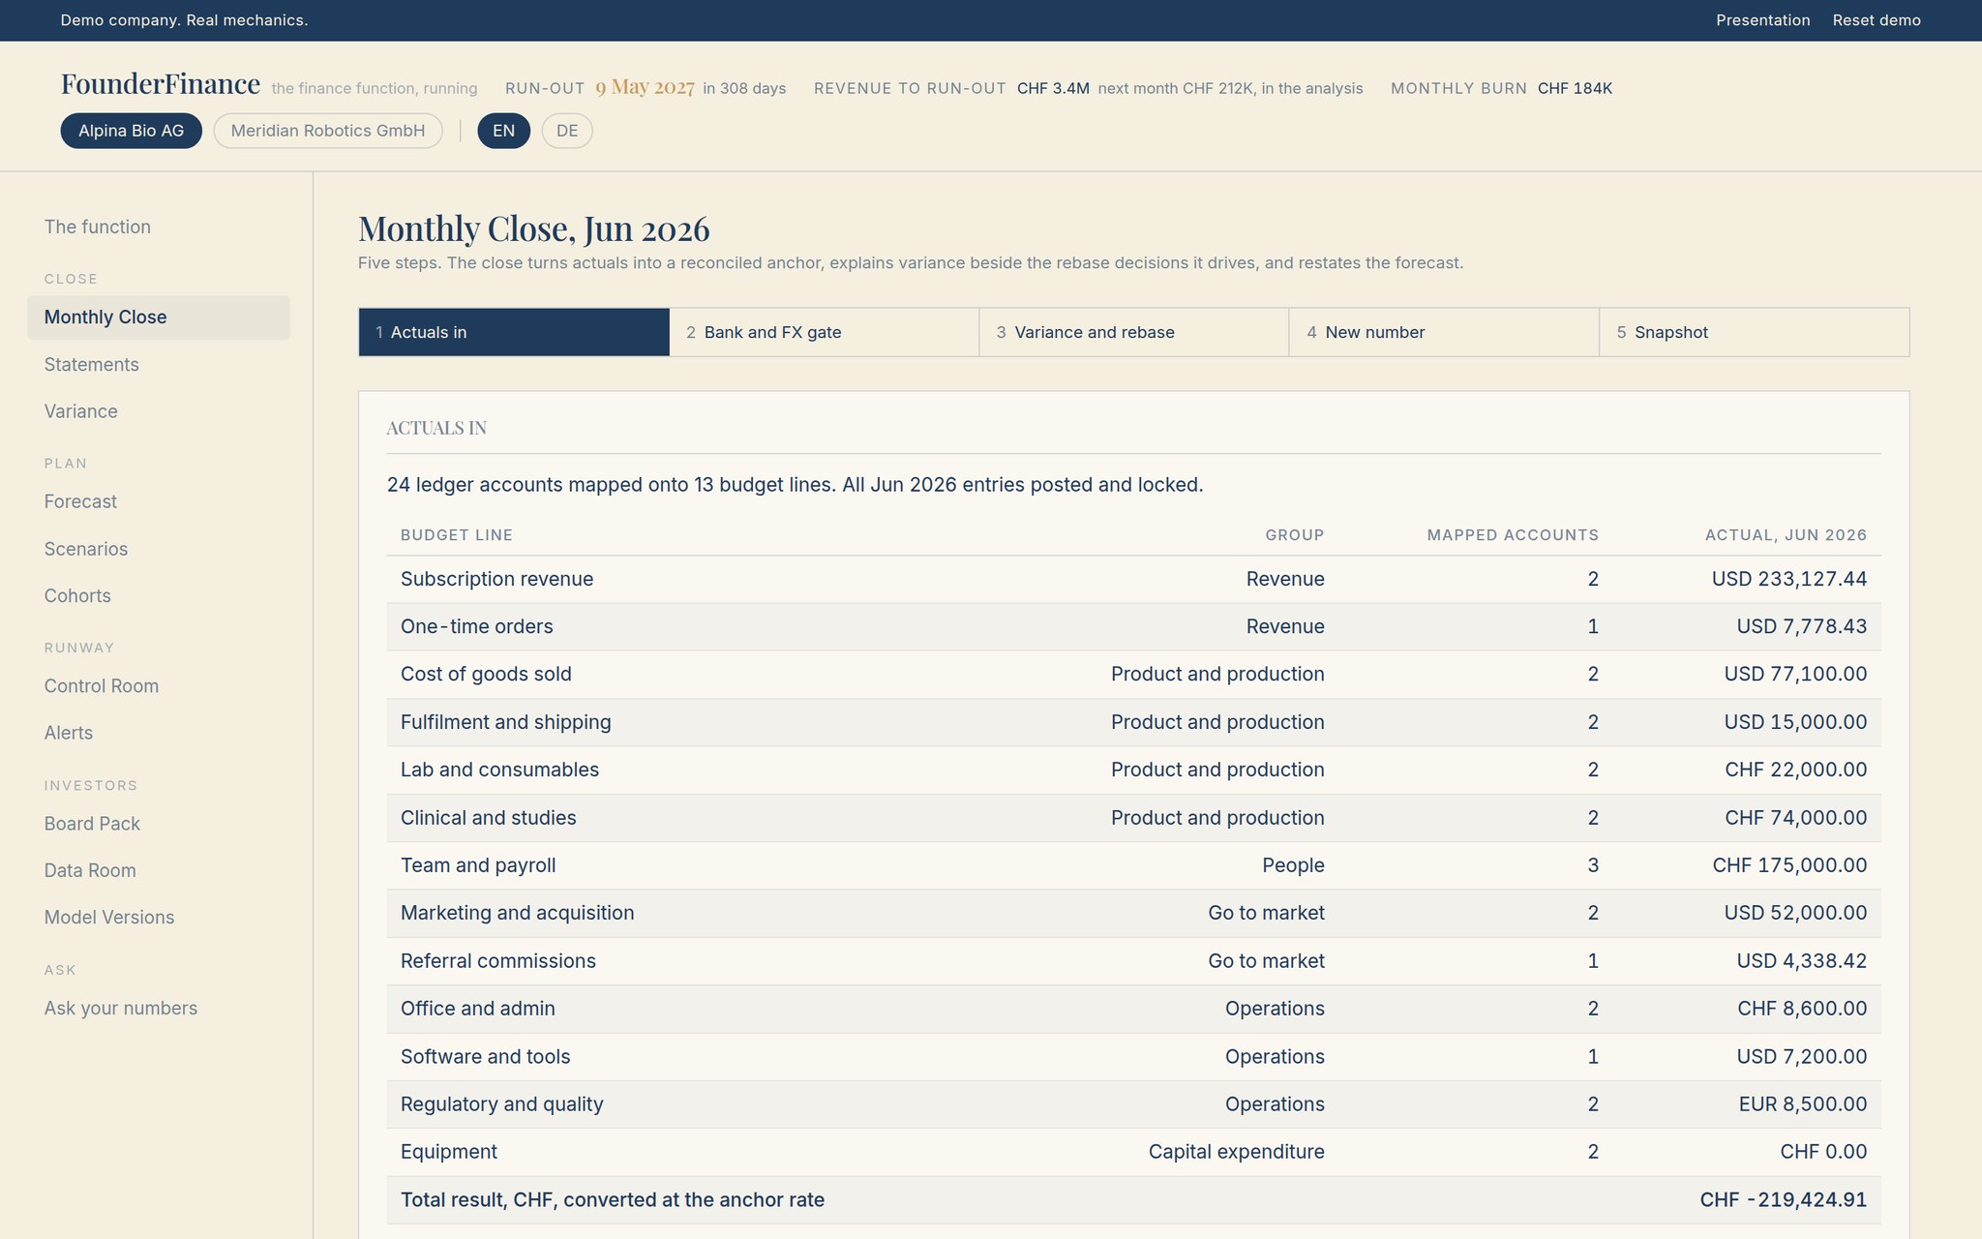Click BUDGET LINE column header

(x=456, y=535)
